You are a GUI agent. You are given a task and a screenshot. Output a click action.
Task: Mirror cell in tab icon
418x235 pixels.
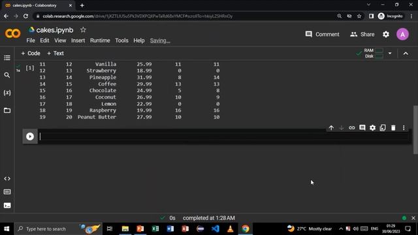pos(383,128)
